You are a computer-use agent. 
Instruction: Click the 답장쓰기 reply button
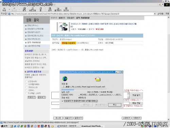point(78,118)
